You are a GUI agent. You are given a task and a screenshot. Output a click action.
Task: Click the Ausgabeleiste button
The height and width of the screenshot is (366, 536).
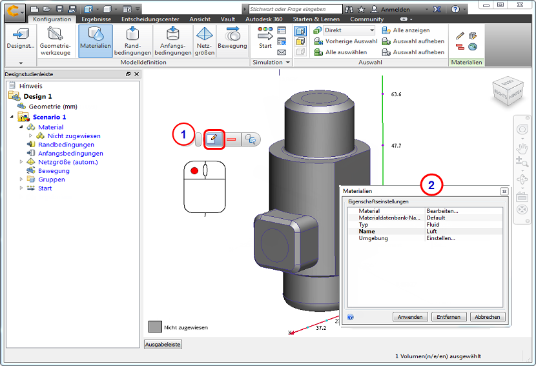pyautogui.click(x=163, y=345)
